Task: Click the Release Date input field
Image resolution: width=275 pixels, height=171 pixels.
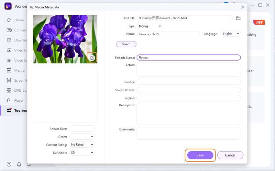Action: (x=82, y=129)
